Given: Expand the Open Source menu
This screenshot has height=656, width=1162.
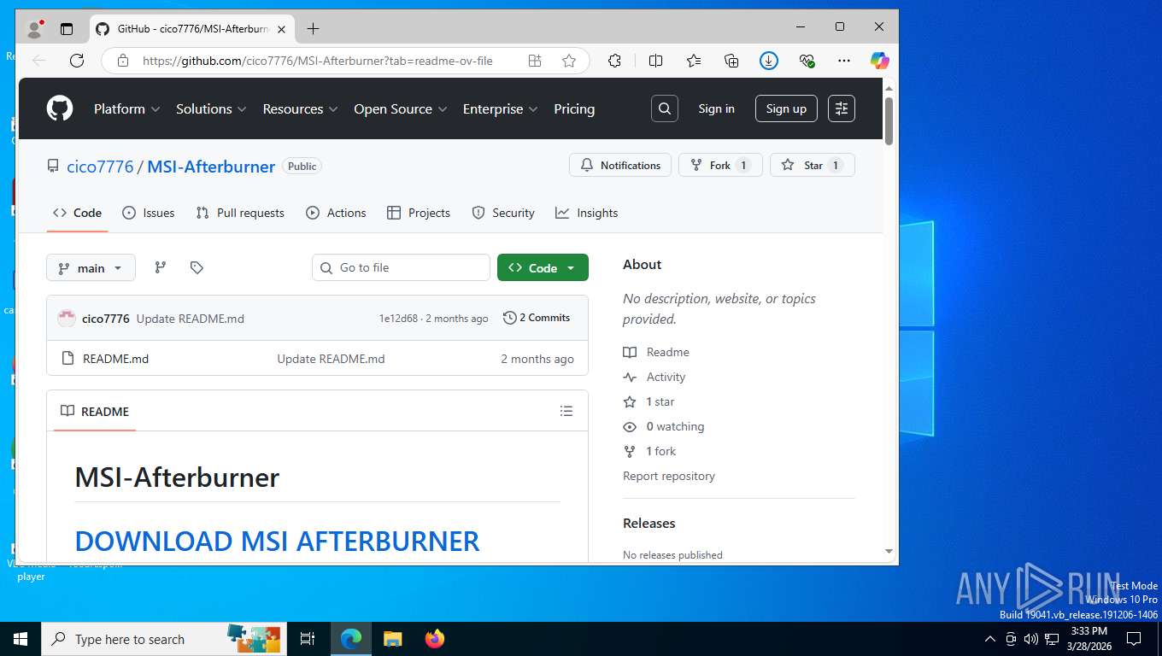Looking at the screenshot, I should [x=400, y=108].
